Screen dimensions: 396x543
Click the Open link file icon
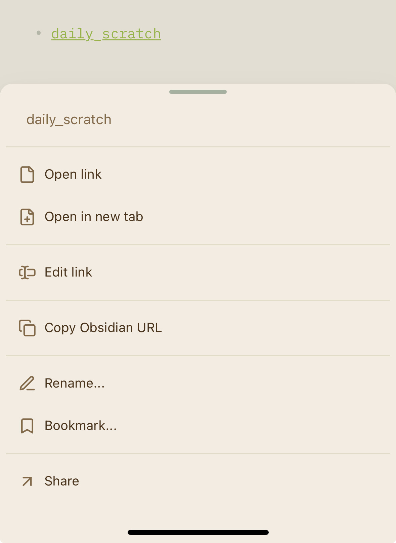pyautogui.click(x=27, y=175)
